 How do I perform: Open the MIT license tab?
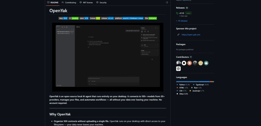point(86,3)
